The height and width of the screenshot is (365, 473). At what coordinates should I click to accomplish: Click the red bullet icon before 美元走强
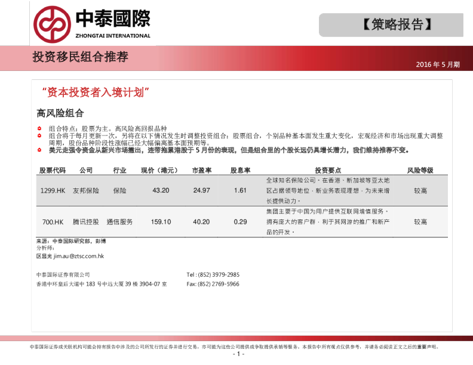click(x=39, y=150)
